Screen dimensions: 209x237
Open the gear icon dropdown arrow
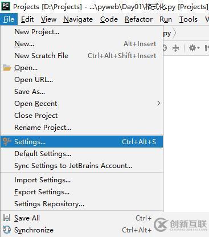pos(198,48)
